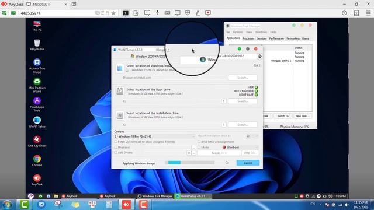The image size is (374, 210).
Task: Select monitor 1 button in toolbar
Action: click(x=126, y=13)
